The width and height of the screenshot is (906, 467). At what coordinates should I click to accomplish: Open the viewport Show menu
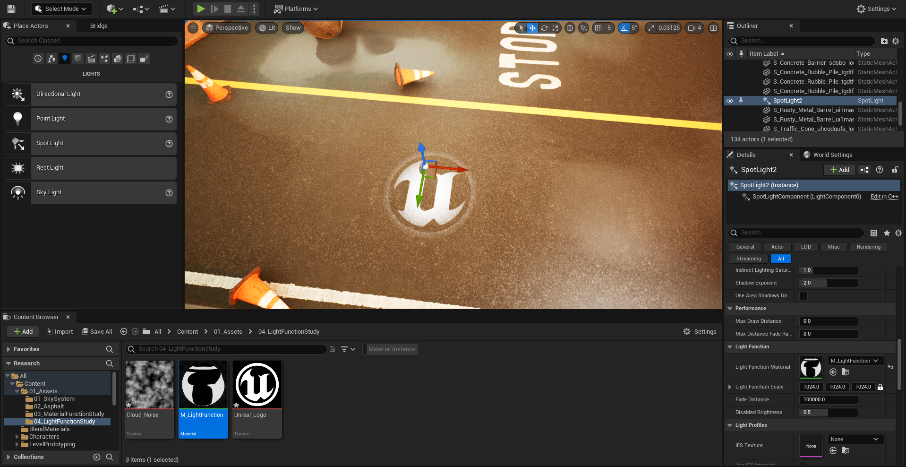pos(293,28)
